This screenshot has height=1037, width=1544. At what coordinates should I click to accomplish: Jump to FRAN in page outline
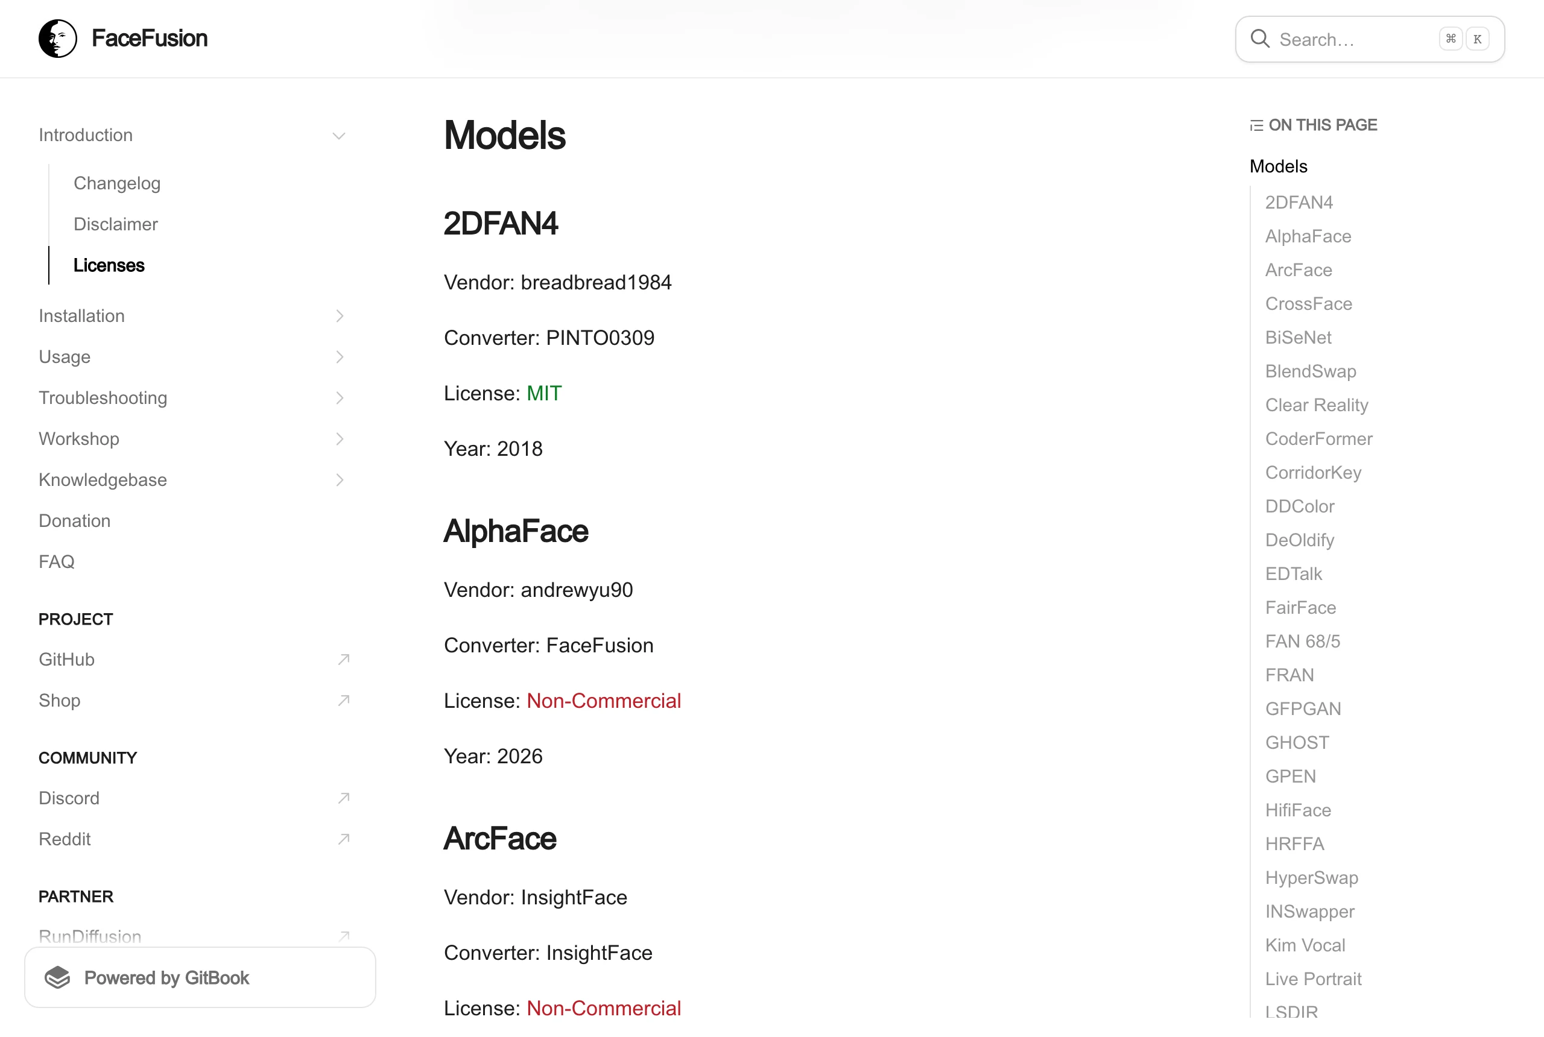click(x=1289, y=675)
